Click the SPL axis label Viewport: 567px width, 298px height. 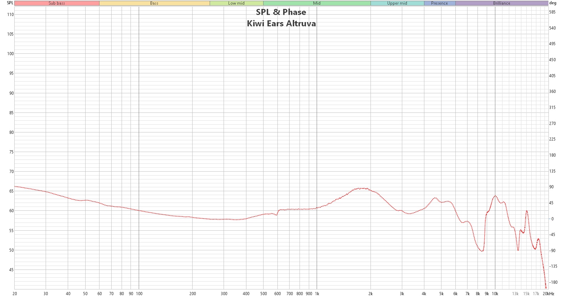(10, 3)
